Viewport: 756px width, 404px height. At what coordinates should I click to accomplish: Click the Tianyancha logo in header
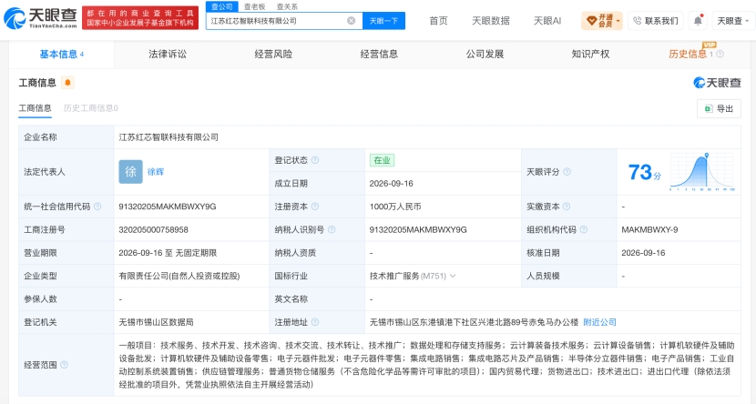point(40,18)
